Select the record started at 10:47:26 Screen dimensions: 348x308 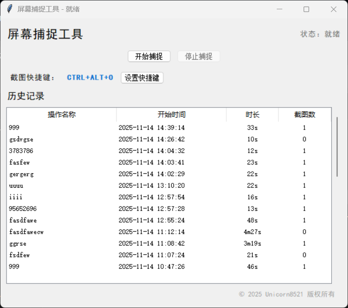tap(169, 266)
